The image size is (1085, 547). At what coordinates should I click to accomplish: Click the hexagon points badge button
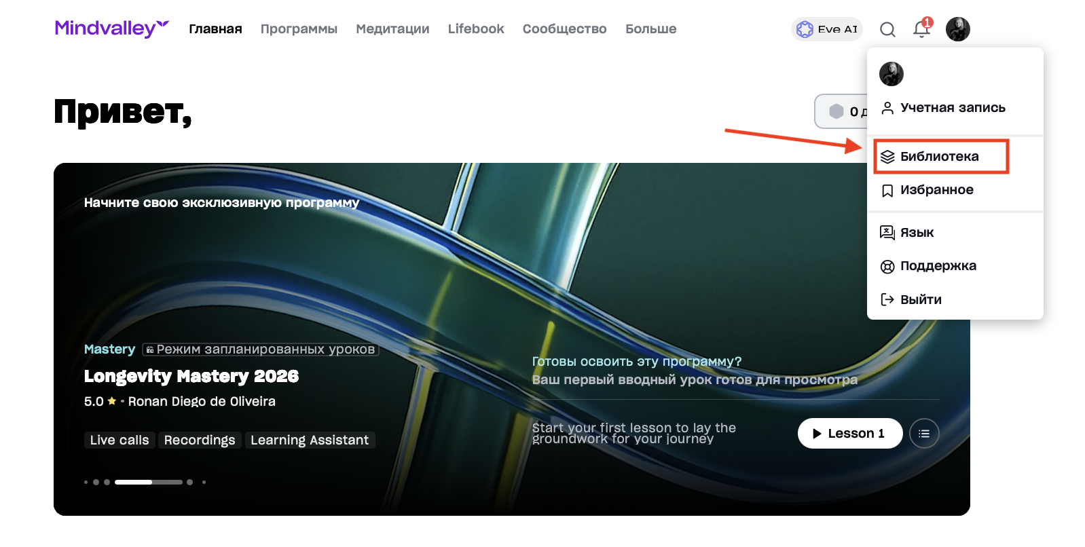click(842, 111)
